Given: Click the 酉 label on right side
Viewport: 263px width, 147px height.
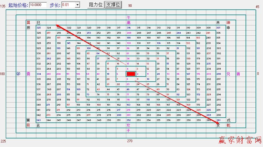Looking at the screenshot, I should pyautogui.click(x=238, y=74).
